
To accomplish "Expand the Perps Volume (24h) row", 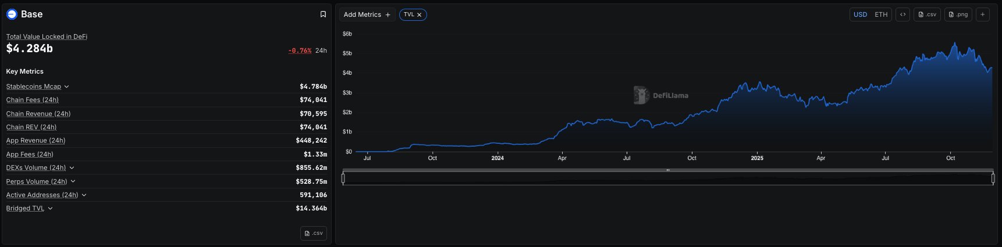I will [x=73, y=181].
